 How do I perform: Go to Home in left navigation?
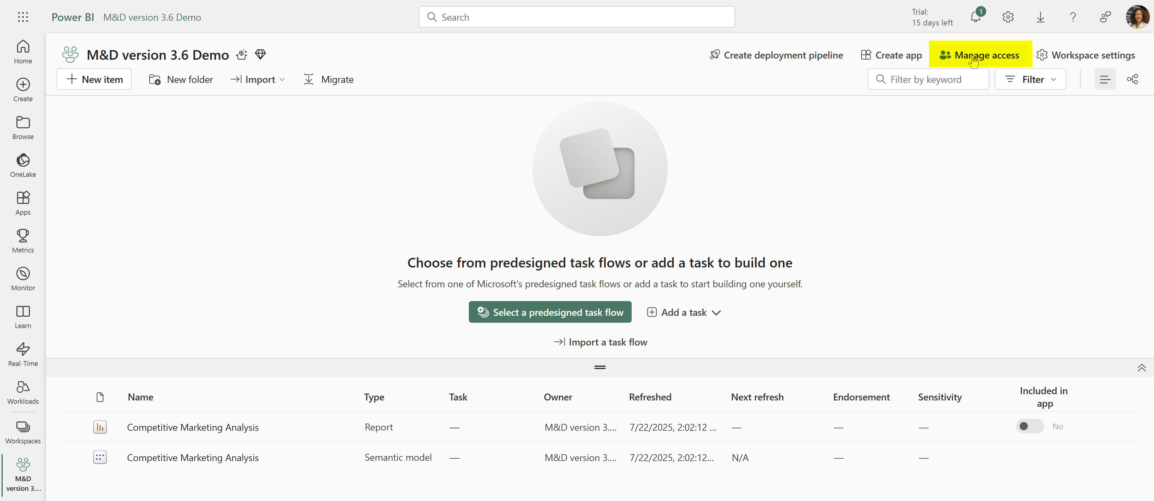tap(23, 52)
